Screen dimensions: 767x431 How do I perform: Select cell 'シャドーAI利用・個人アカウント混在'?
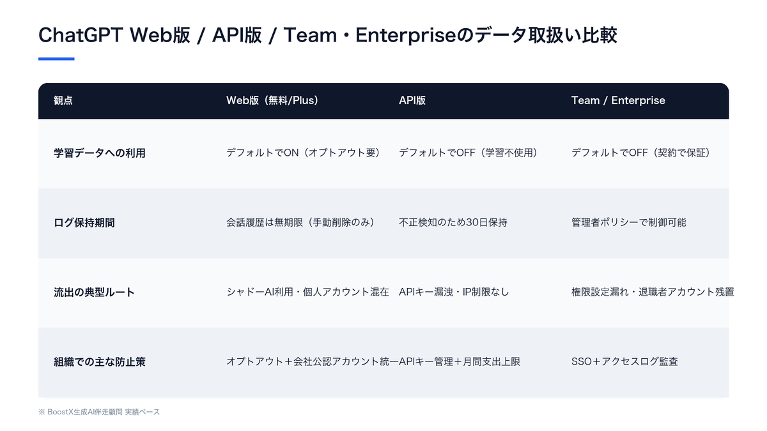307,292
